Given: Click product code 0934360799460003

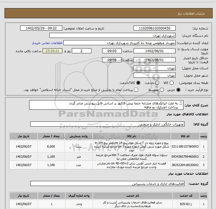Looking at the screenshot, I should point(185,157).
